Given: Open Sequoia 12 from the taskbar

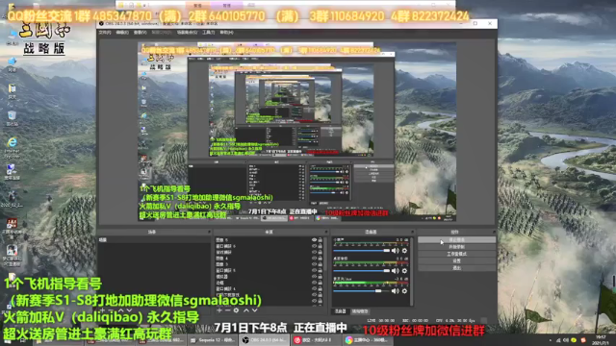Looking at the screenshot, I should coord(214,340).
